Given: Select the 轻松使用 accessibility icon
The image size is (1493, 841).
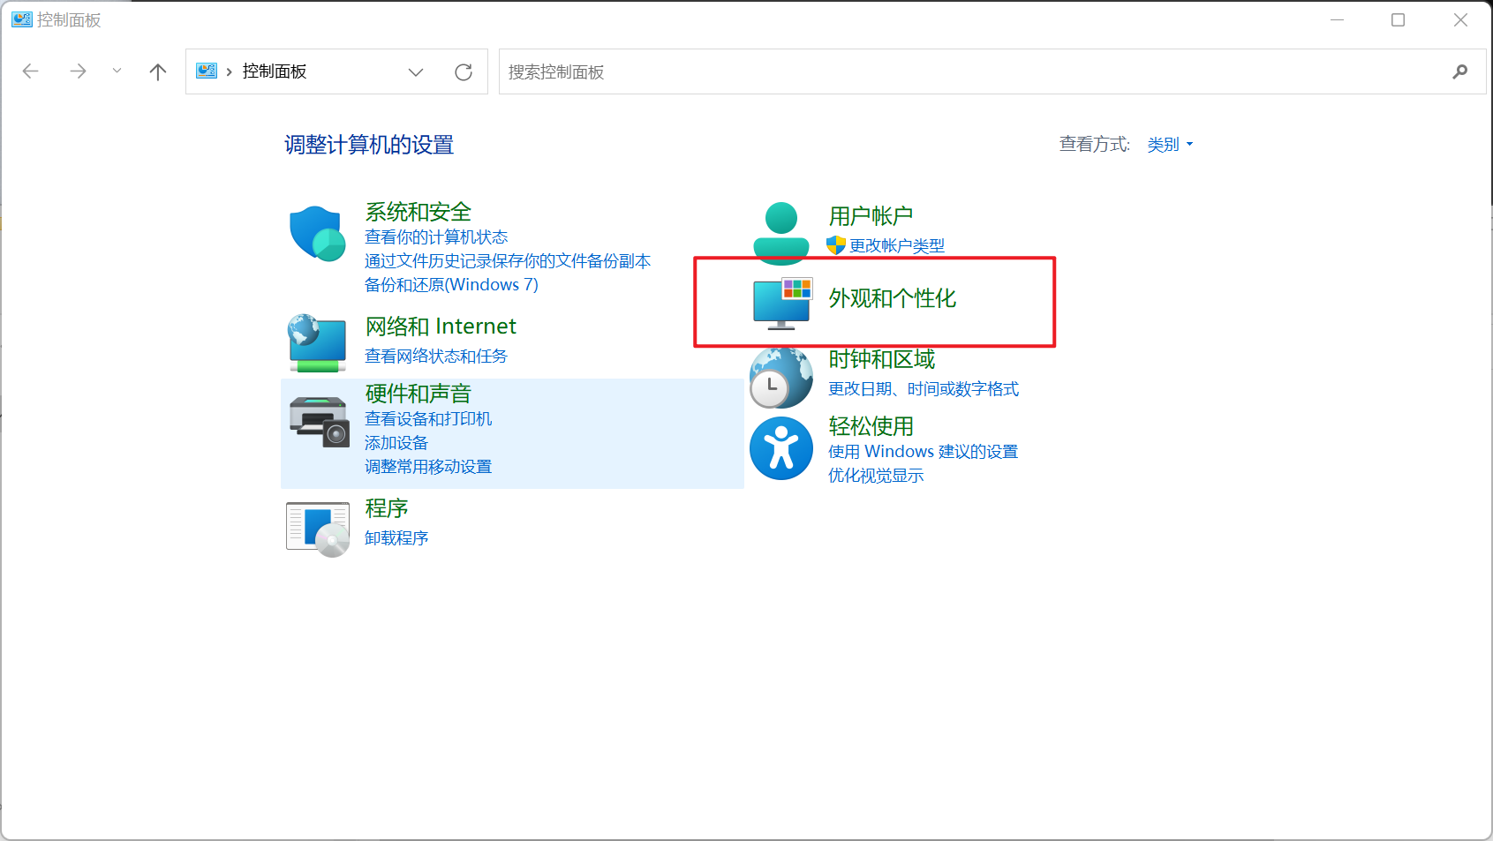Looking at the screenshot, I should [x=780, y=447].
